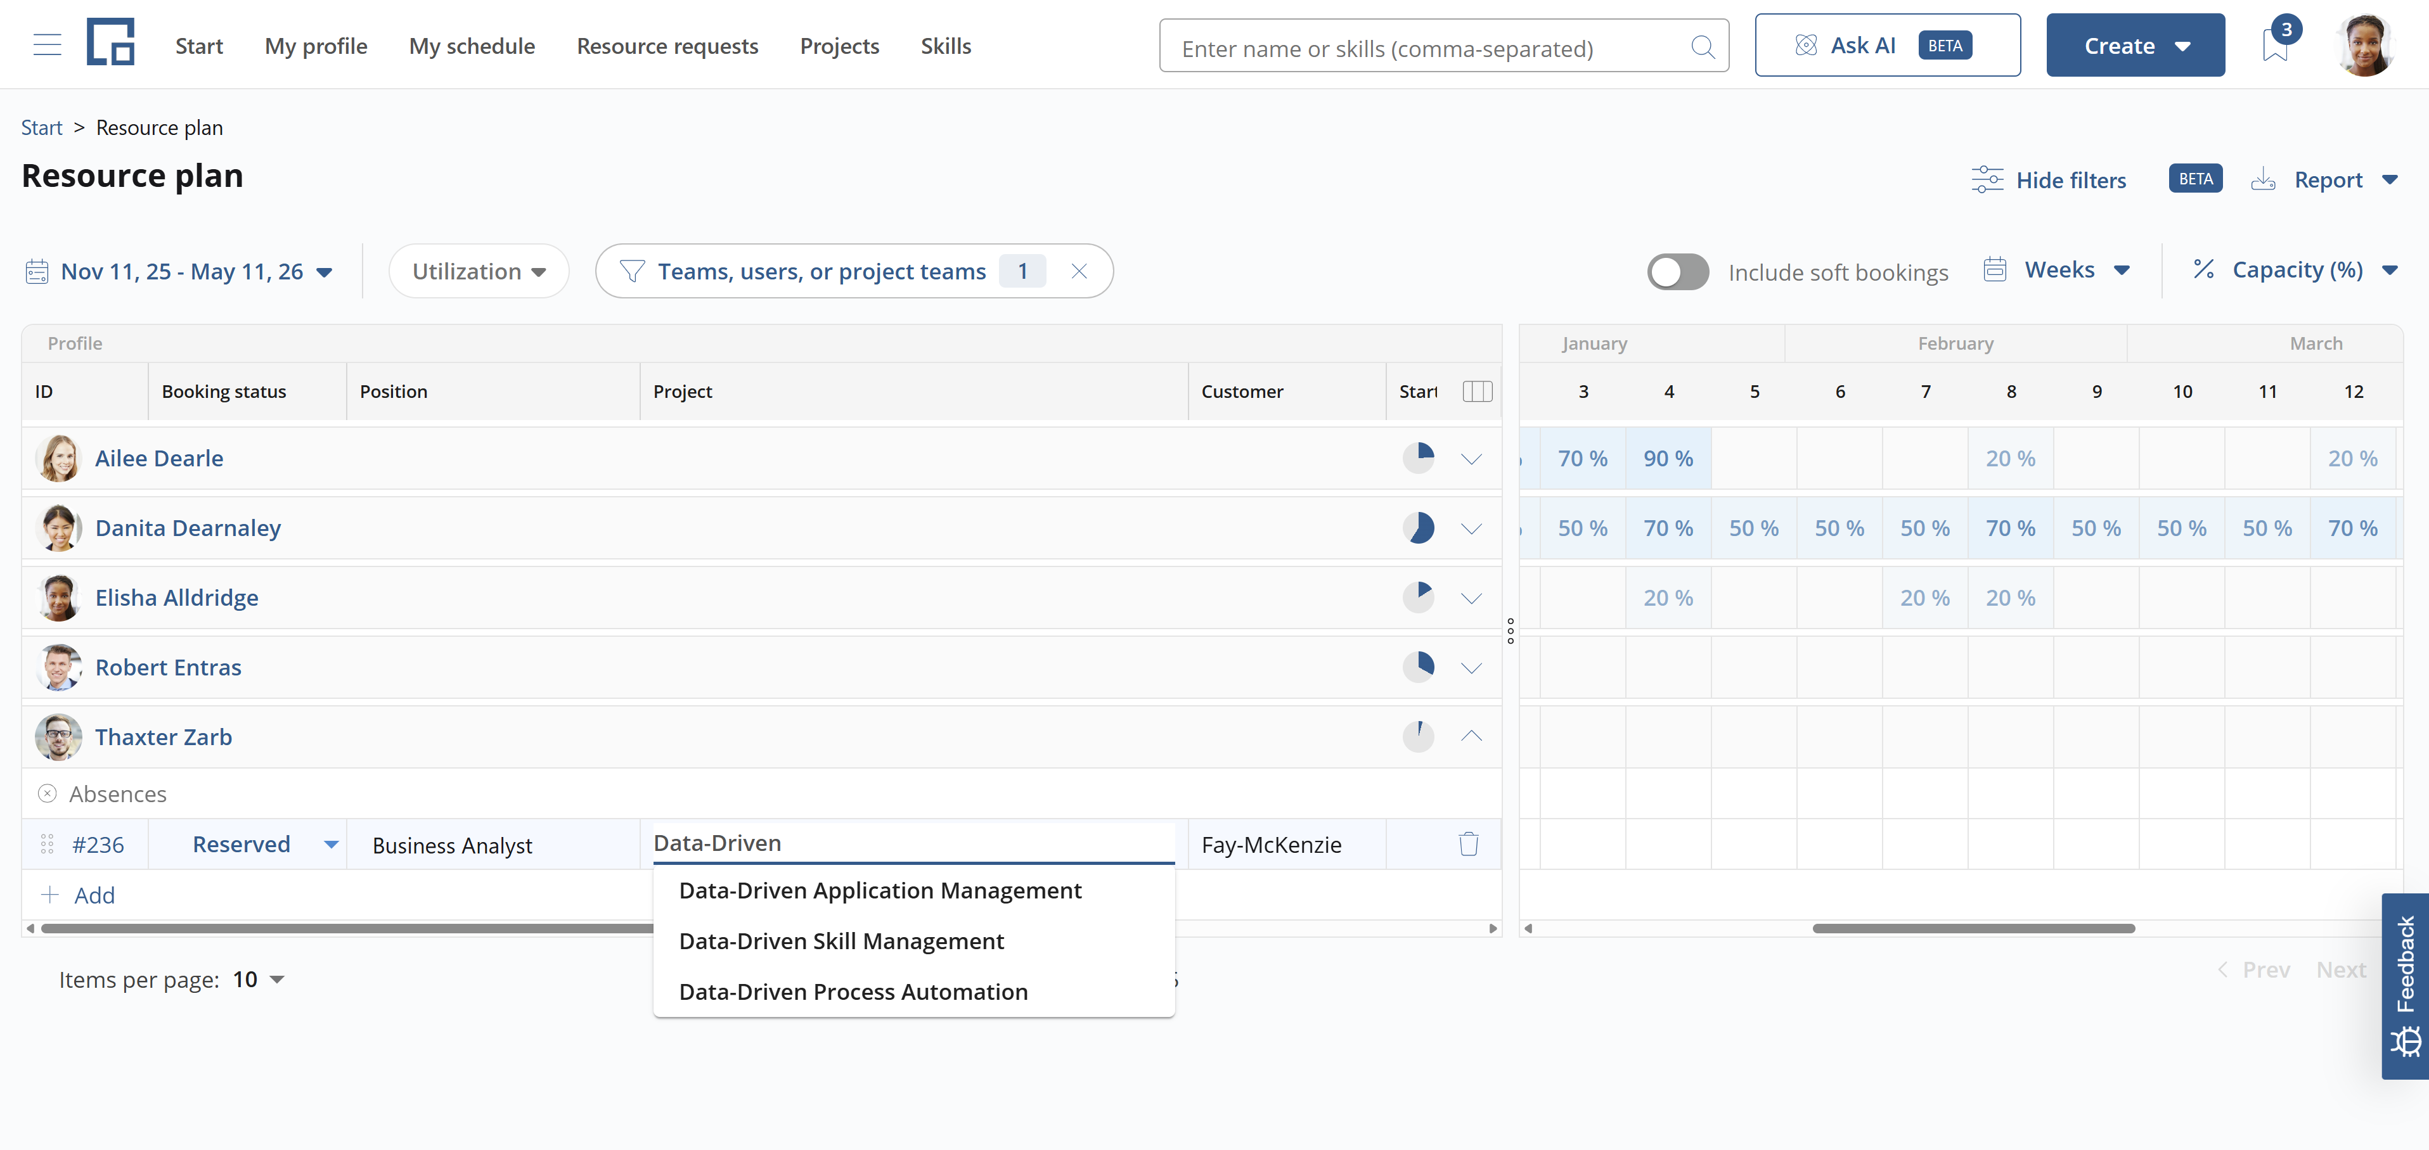Click the panel splitter dots handle

(1511, 630)
